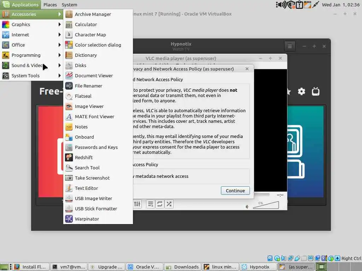Expand Internet submenu
This screenshot has width=362, height=271.
tap(31, 35)
